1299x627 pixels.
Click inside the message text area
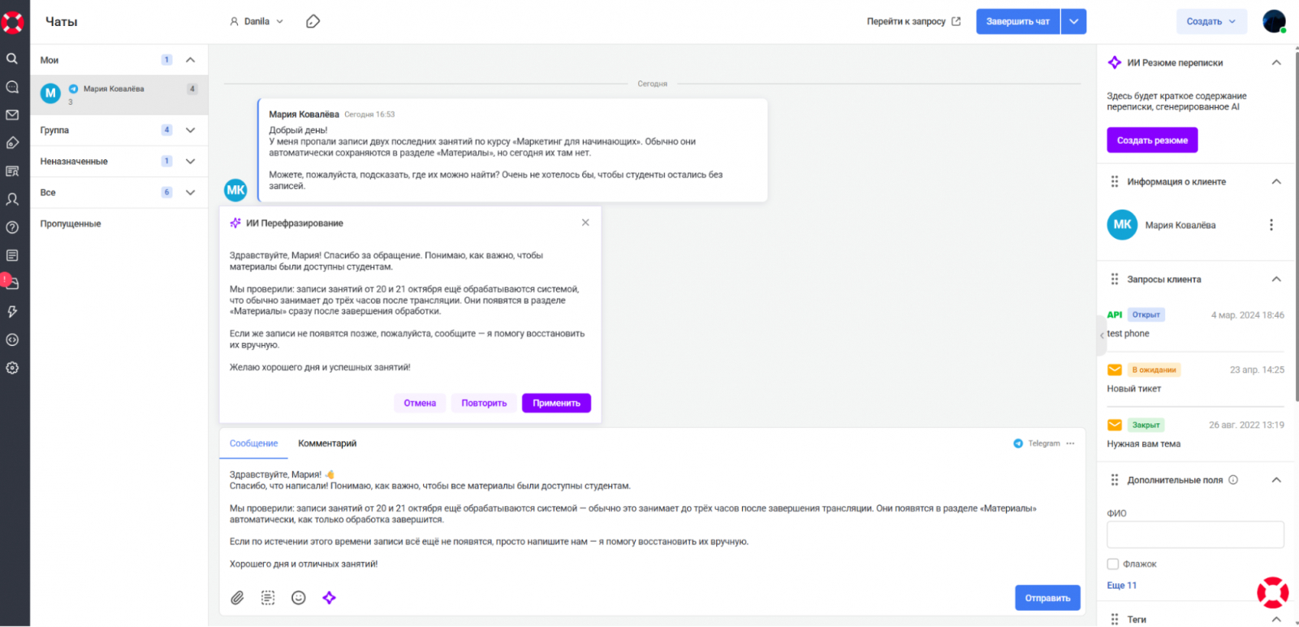[x=652, y=520]
